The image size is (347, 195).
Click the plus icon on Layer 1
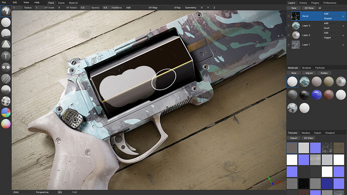343,45
